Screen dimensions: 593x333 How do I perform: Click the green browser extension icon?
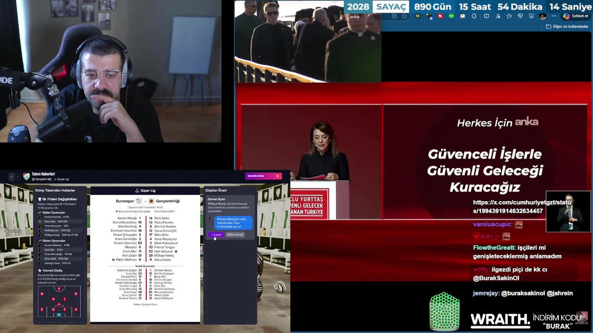[x=451, y=16]
